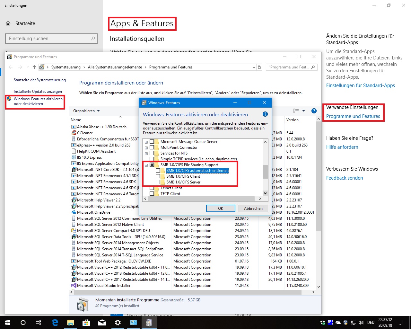Select Microsoft SQL Server Compact 4.0 SP1 DEU

click(113, 231)
